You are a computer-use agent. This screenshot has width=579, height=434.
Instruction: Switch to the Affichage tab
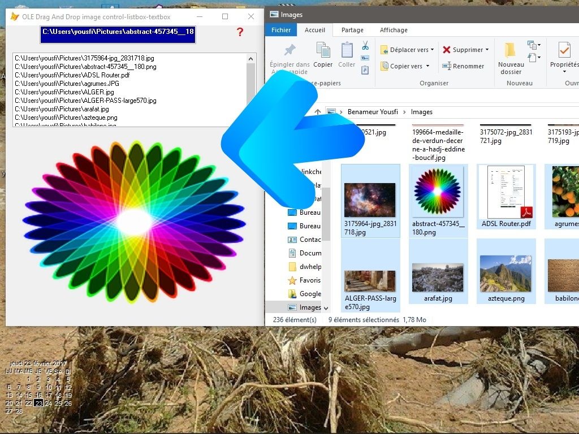(394, 30)
